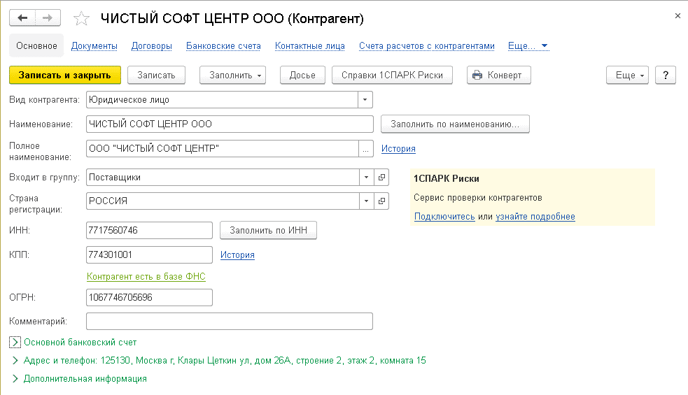Screen dimensions: 688x395
Task: Click the Заполнить по ИНН button
Action: pyautogui.click(x=268, y=231)
